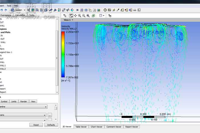This screenshot has height=133, width=200.
Task: Open the Mesh Calculator icon
Action: coord(131,10)
